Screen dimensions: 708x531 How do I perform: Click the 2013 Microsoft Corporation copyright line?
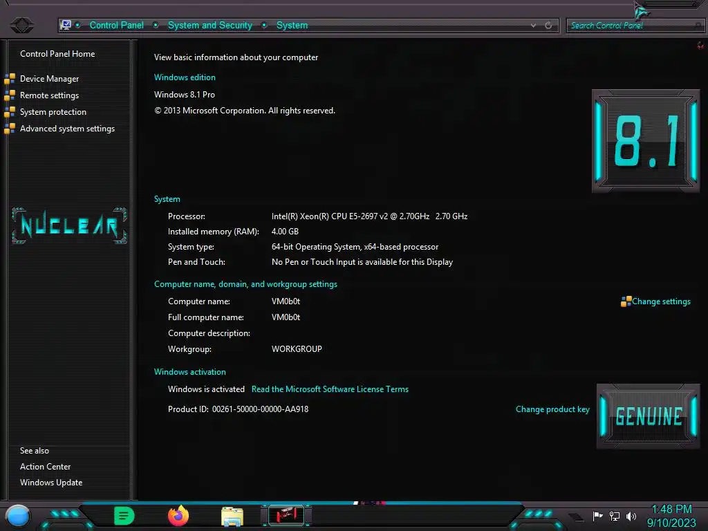(x=245, y=111)
